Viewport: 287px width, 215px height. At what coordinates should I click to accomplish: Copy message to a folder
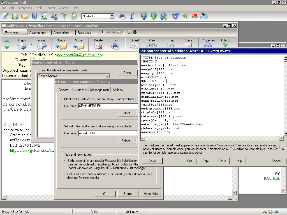point(61,44)
